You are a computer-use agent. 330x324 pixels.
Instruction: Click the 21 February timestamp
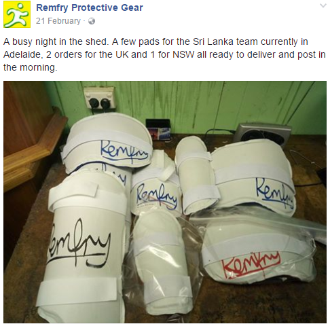pyautogui.click(x=58, y=21)
